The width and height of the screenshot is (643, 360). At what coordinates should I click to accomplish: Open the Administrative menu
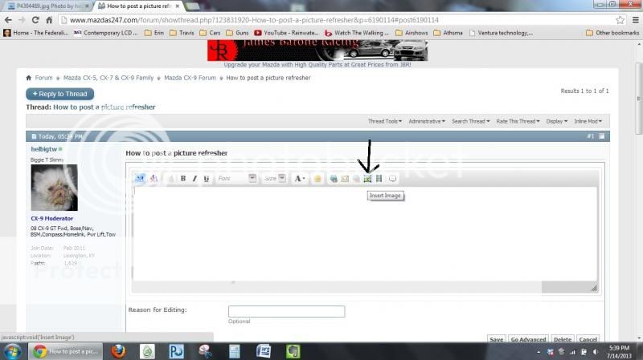click(x=426, y=121)
